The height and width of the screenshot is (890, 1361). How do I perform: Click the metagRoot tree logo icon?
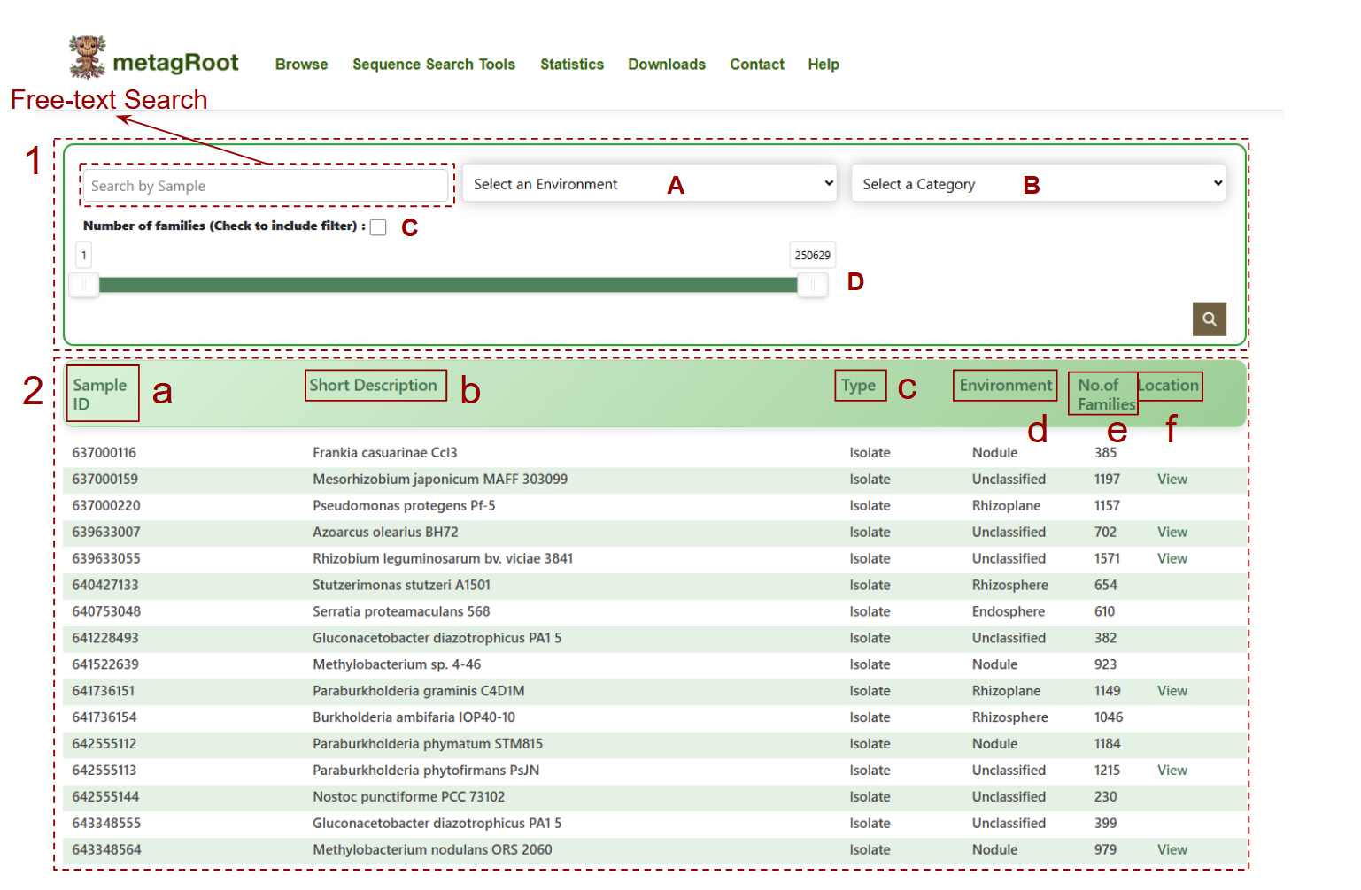coord(88,57)
